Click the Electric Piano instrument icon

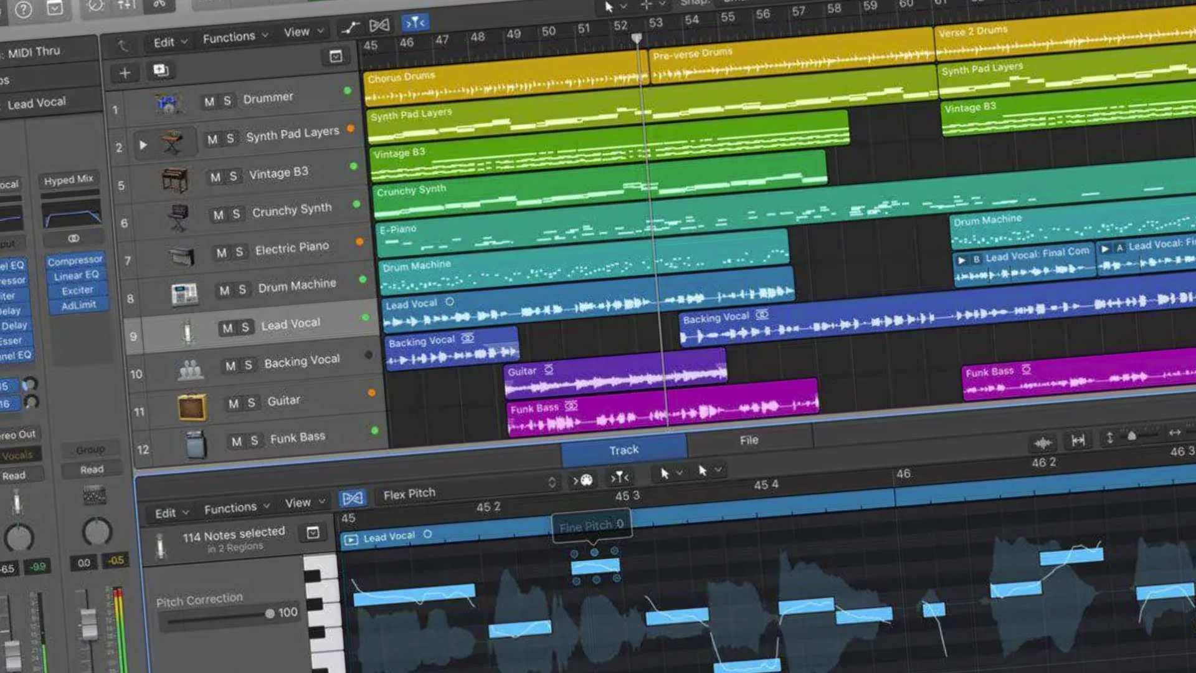[x=181, y=255]
